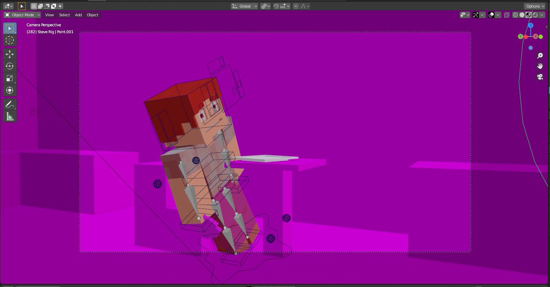Choose the Rotate tool
The height and width of the screenshot is (287, 550).
click(10, 66)
